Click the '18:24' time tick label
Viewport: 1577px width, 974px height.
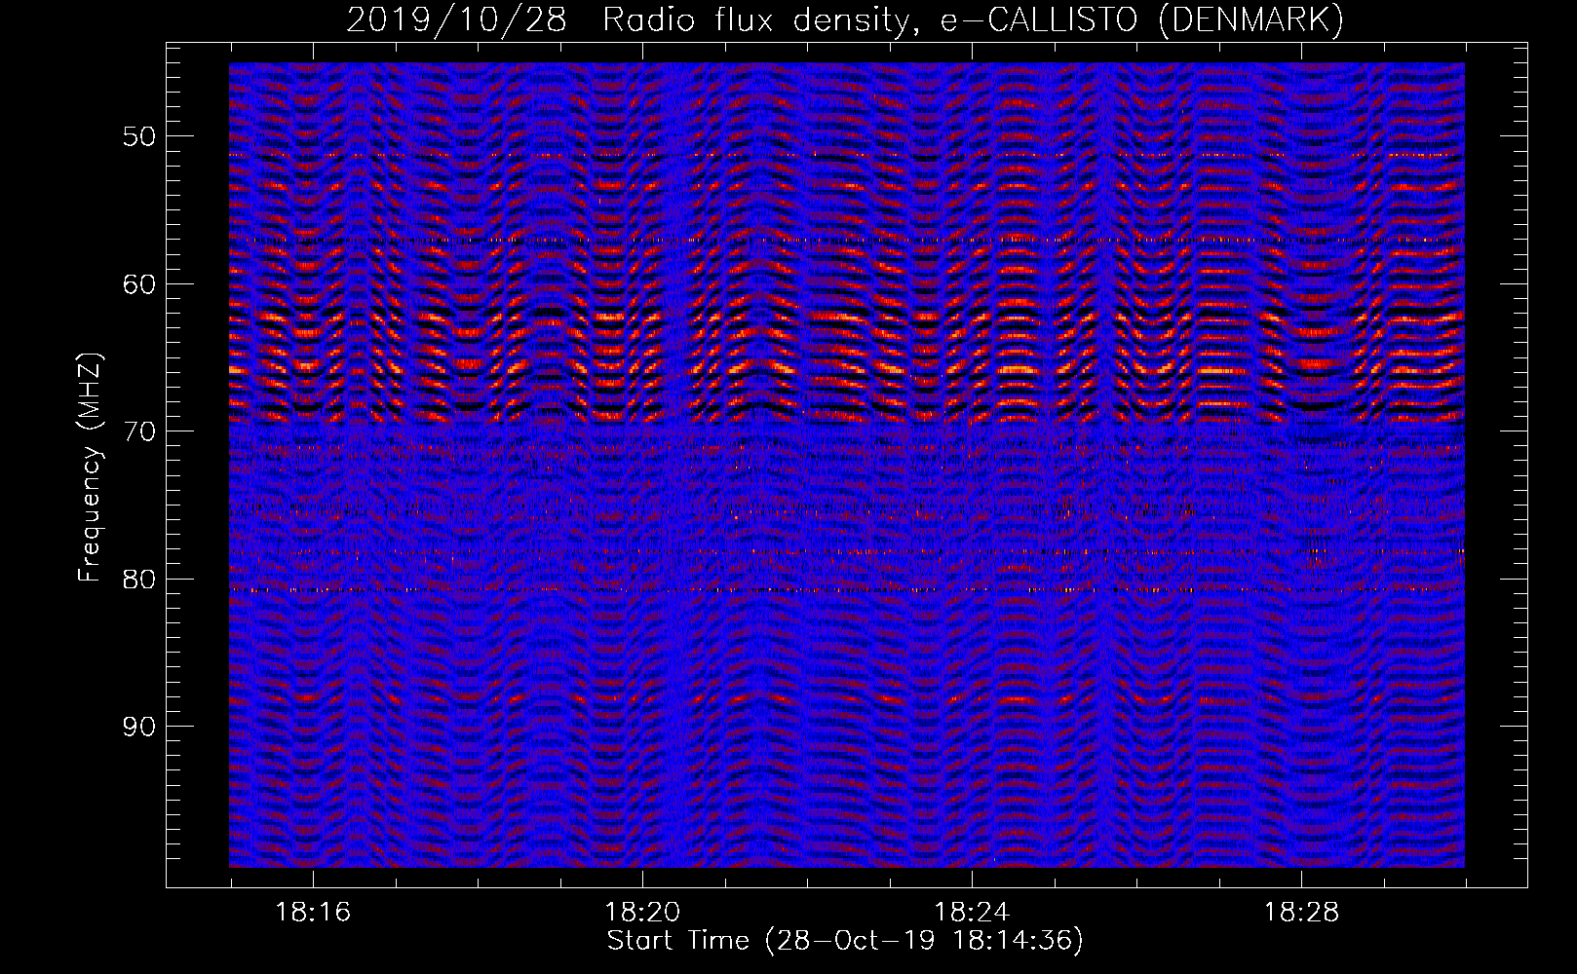972,913
